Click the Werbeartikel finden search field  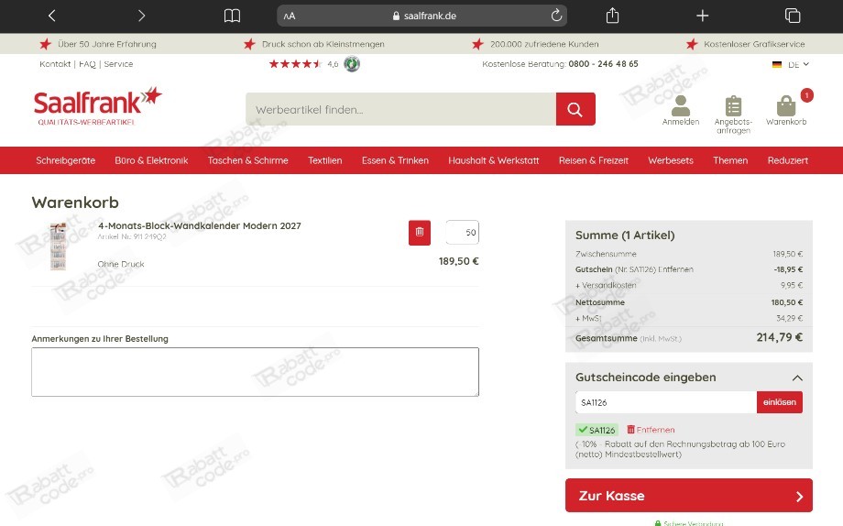[400, 109]
